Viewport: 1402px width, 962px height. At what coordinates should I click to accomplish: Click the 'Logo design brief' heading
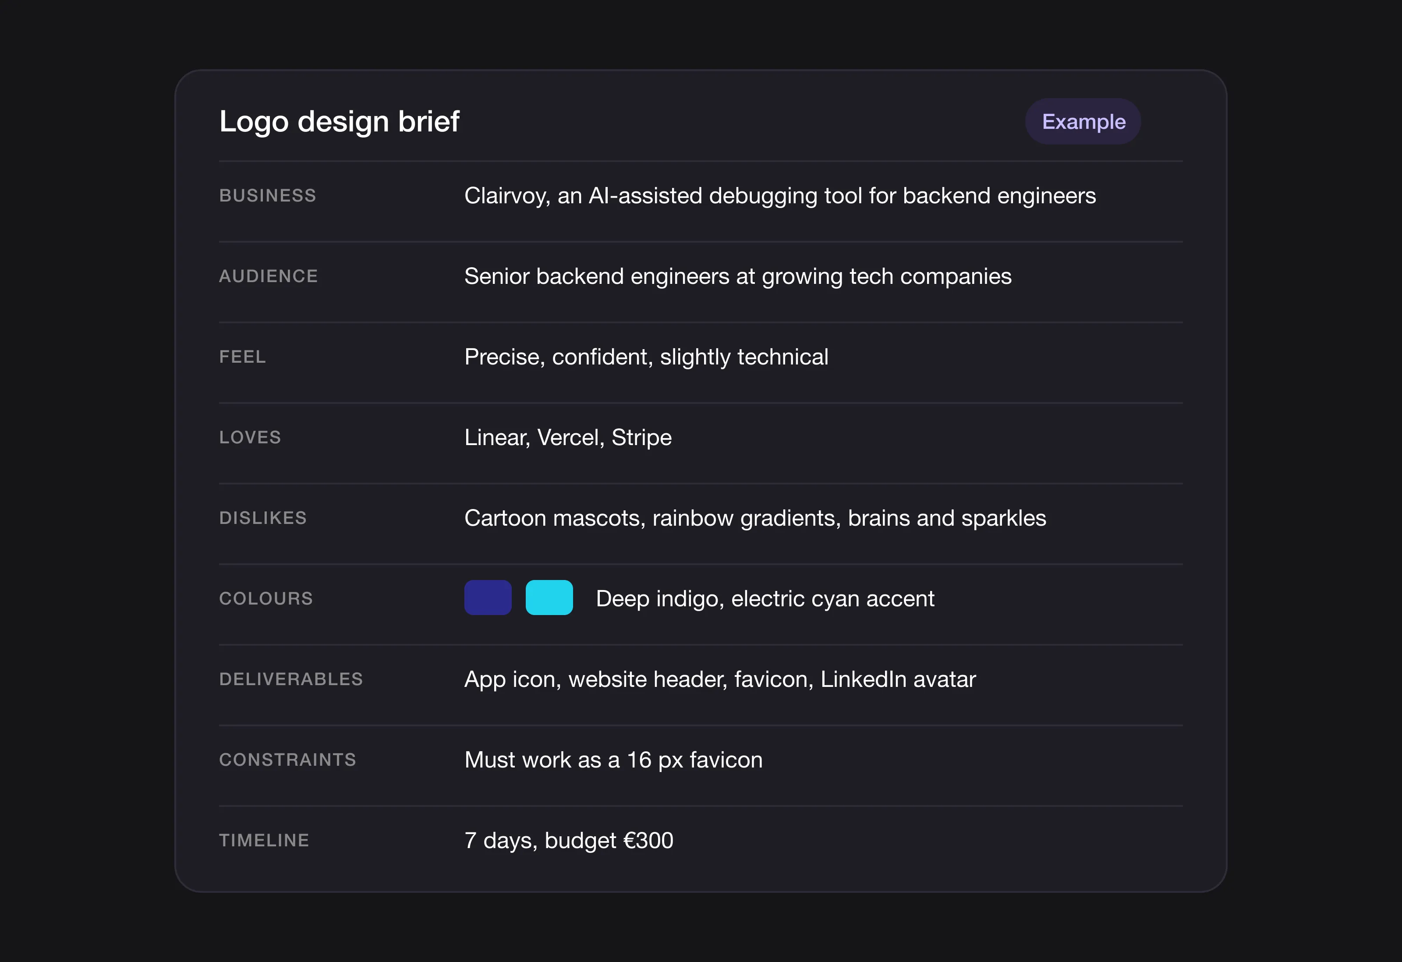point(339,122)
